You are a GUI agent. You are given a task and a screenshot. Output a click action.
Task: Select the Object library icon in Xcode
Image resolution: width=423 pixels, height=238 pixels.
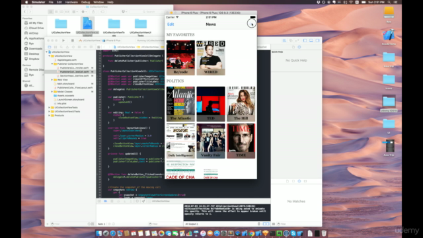coord(299,181)
